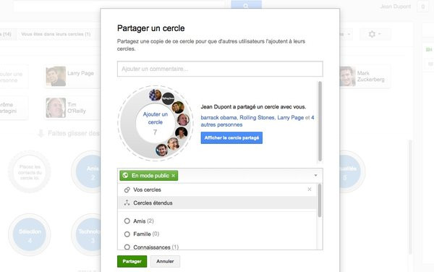Dismiss the Vos cercles row with its X
Viewport: 434px width, 272px height.
[x=310, y=190]
